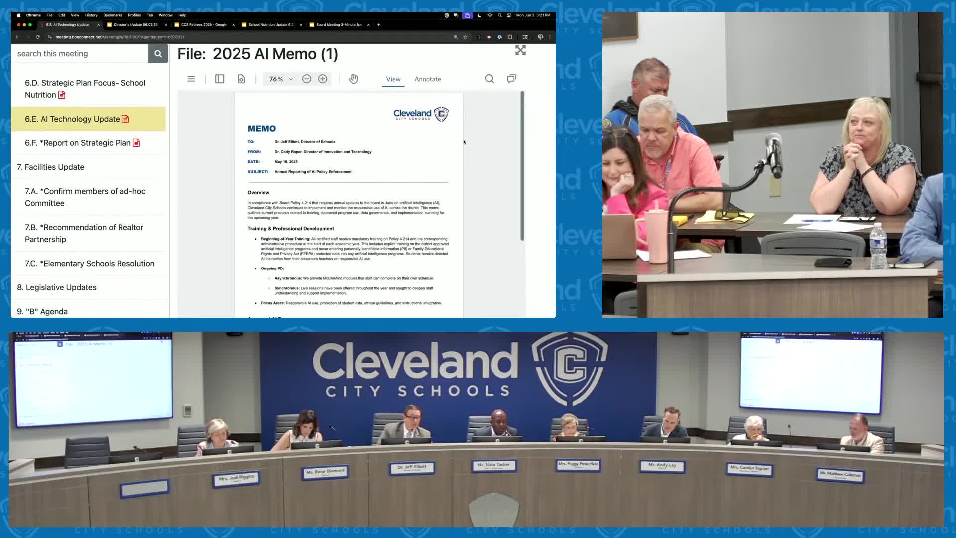The height and width of the screenshot is (538, 956).
Task: Click the page zoom magnifier icon in address bar
Action: pyautogui.click(x=456, y=37)
